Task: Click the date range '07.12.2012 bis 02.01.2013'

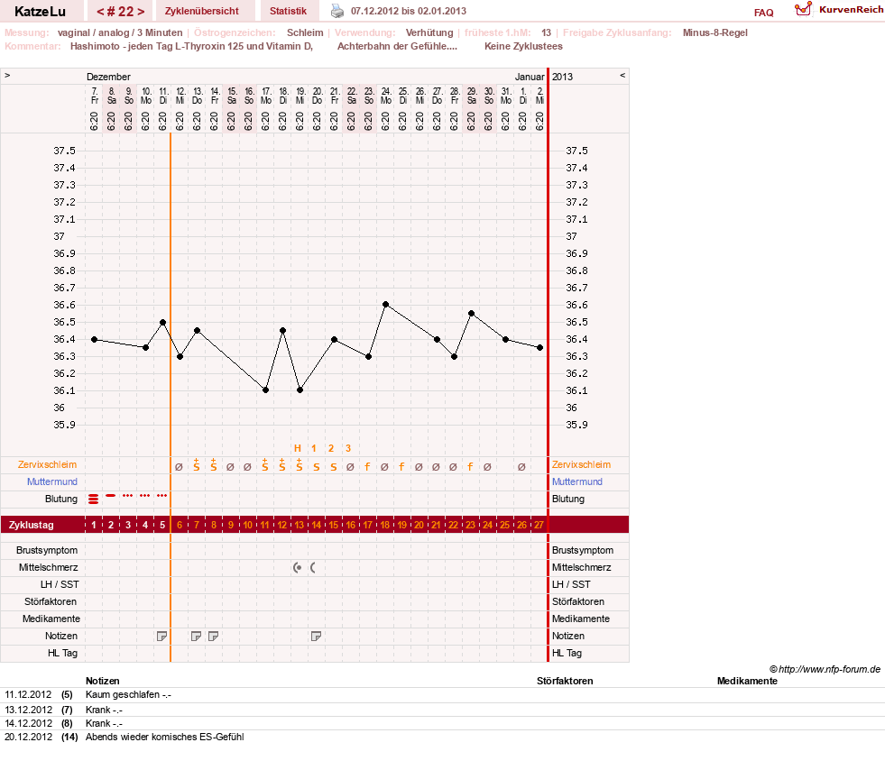Action: tap(409, 11)
